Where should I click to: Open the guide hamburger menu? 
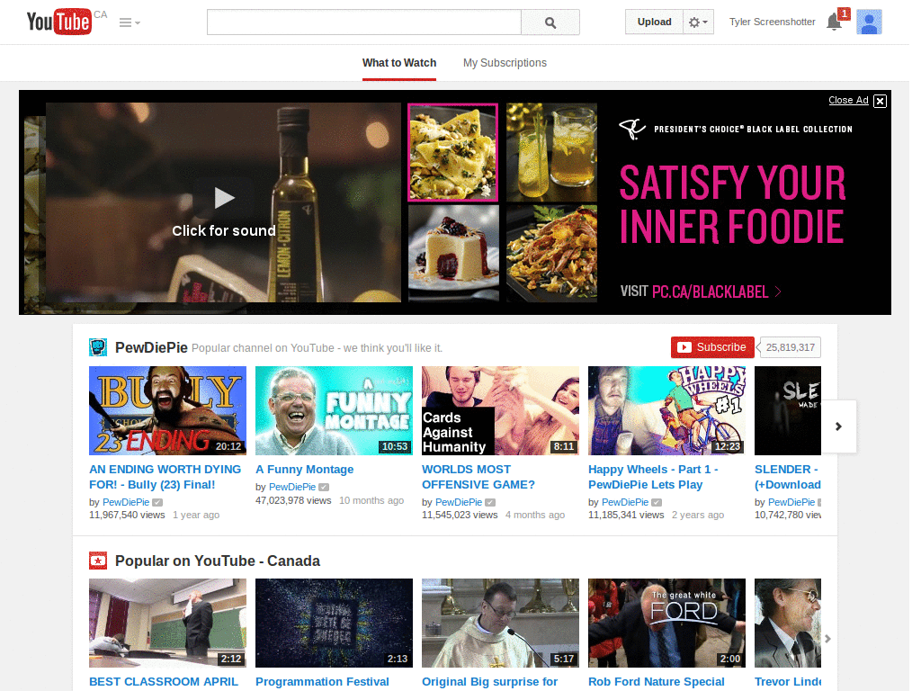[130, 22]
